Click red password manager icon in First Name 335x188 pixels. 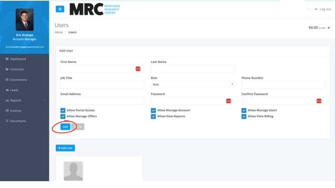tap(138, 69)
